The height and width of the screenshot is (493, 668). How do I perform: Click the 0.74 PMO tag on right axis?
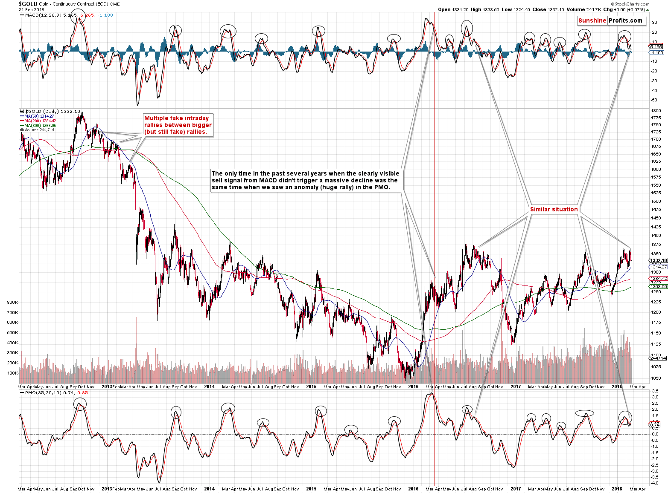coord(655,425)
